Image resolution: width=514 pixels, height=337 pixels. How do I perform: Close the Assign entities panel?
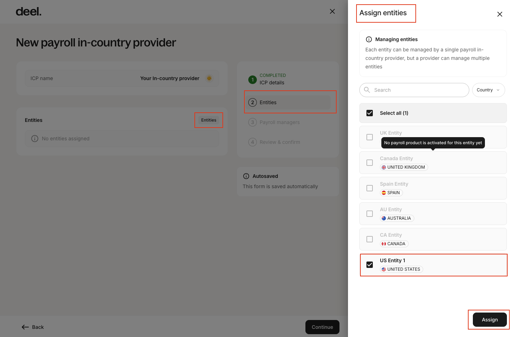pyautogui.click(x=499, y=14)
